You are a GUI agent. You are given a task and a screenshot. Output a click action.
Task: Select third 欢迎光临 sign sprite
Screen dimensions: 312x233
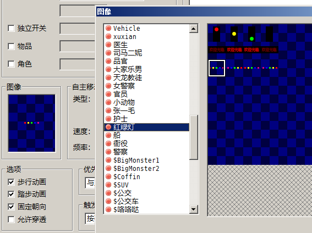coord(251,49)
